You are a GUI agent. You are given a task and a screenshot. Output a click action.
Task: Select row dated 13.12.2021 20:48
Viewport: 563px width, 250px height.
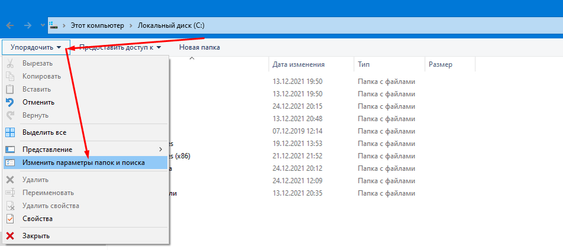coord(297,119)
